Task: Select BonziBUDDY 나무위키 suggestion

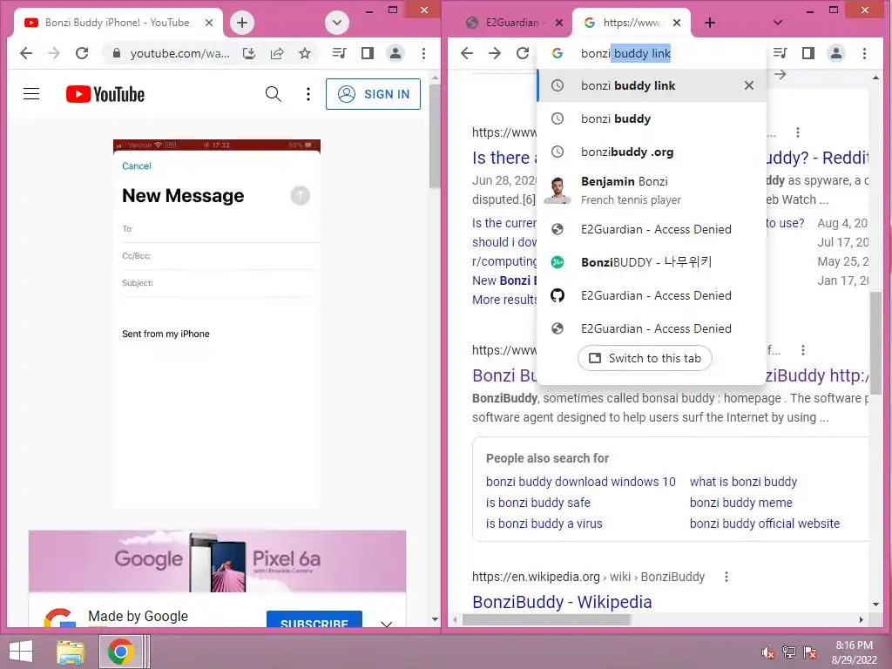Action: tap(652, 262)
